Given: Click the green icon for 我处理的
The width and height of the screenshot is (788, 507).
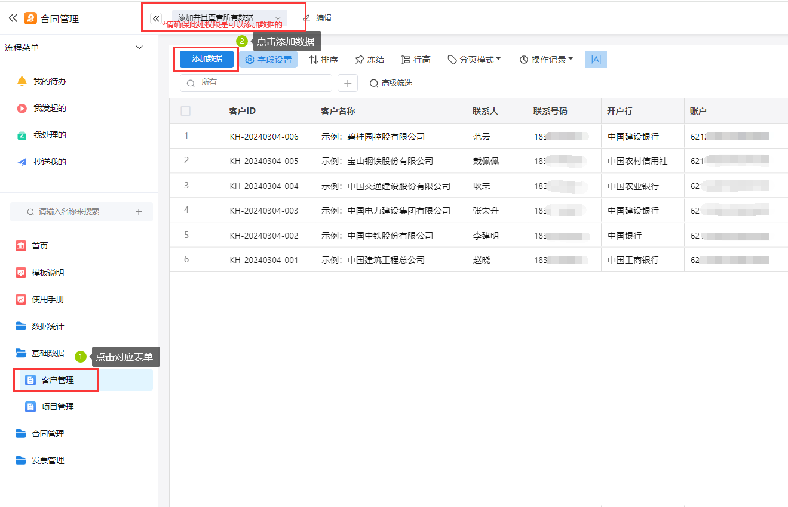Looking at the screenshot, I should click(x=22, y=135).
